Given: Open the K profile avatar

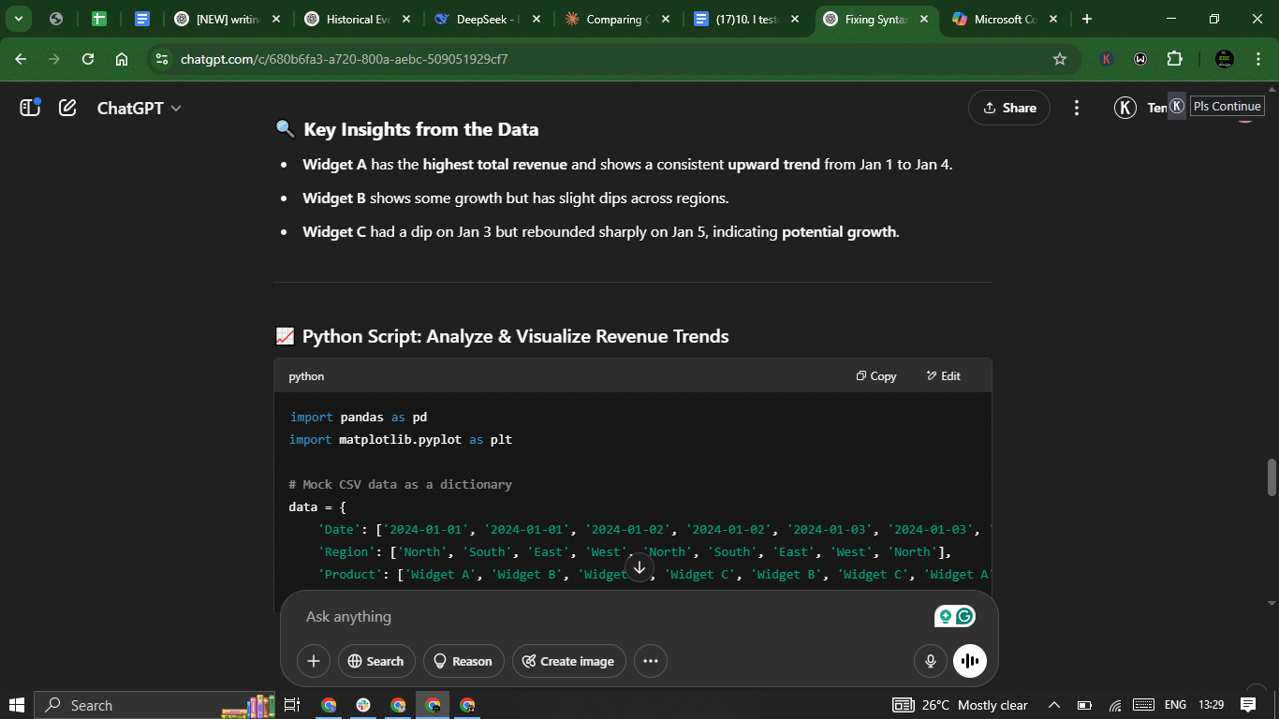Looking at the screenshot, I should click(x=1125, y=108).
